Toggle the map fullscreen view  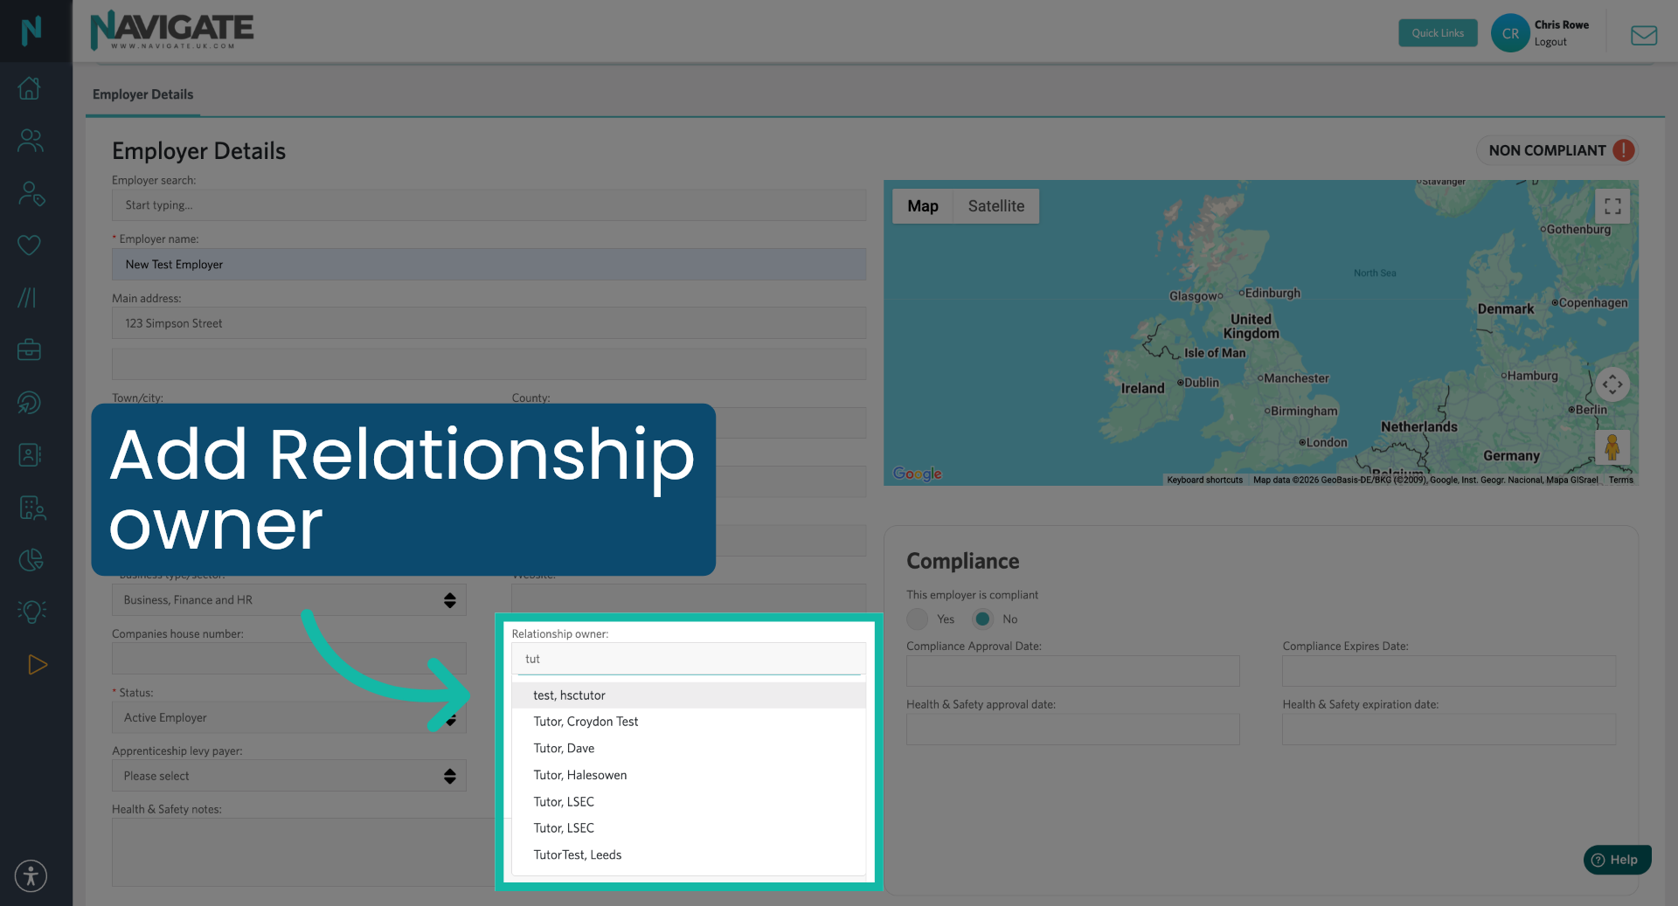tap(1612, 206)
